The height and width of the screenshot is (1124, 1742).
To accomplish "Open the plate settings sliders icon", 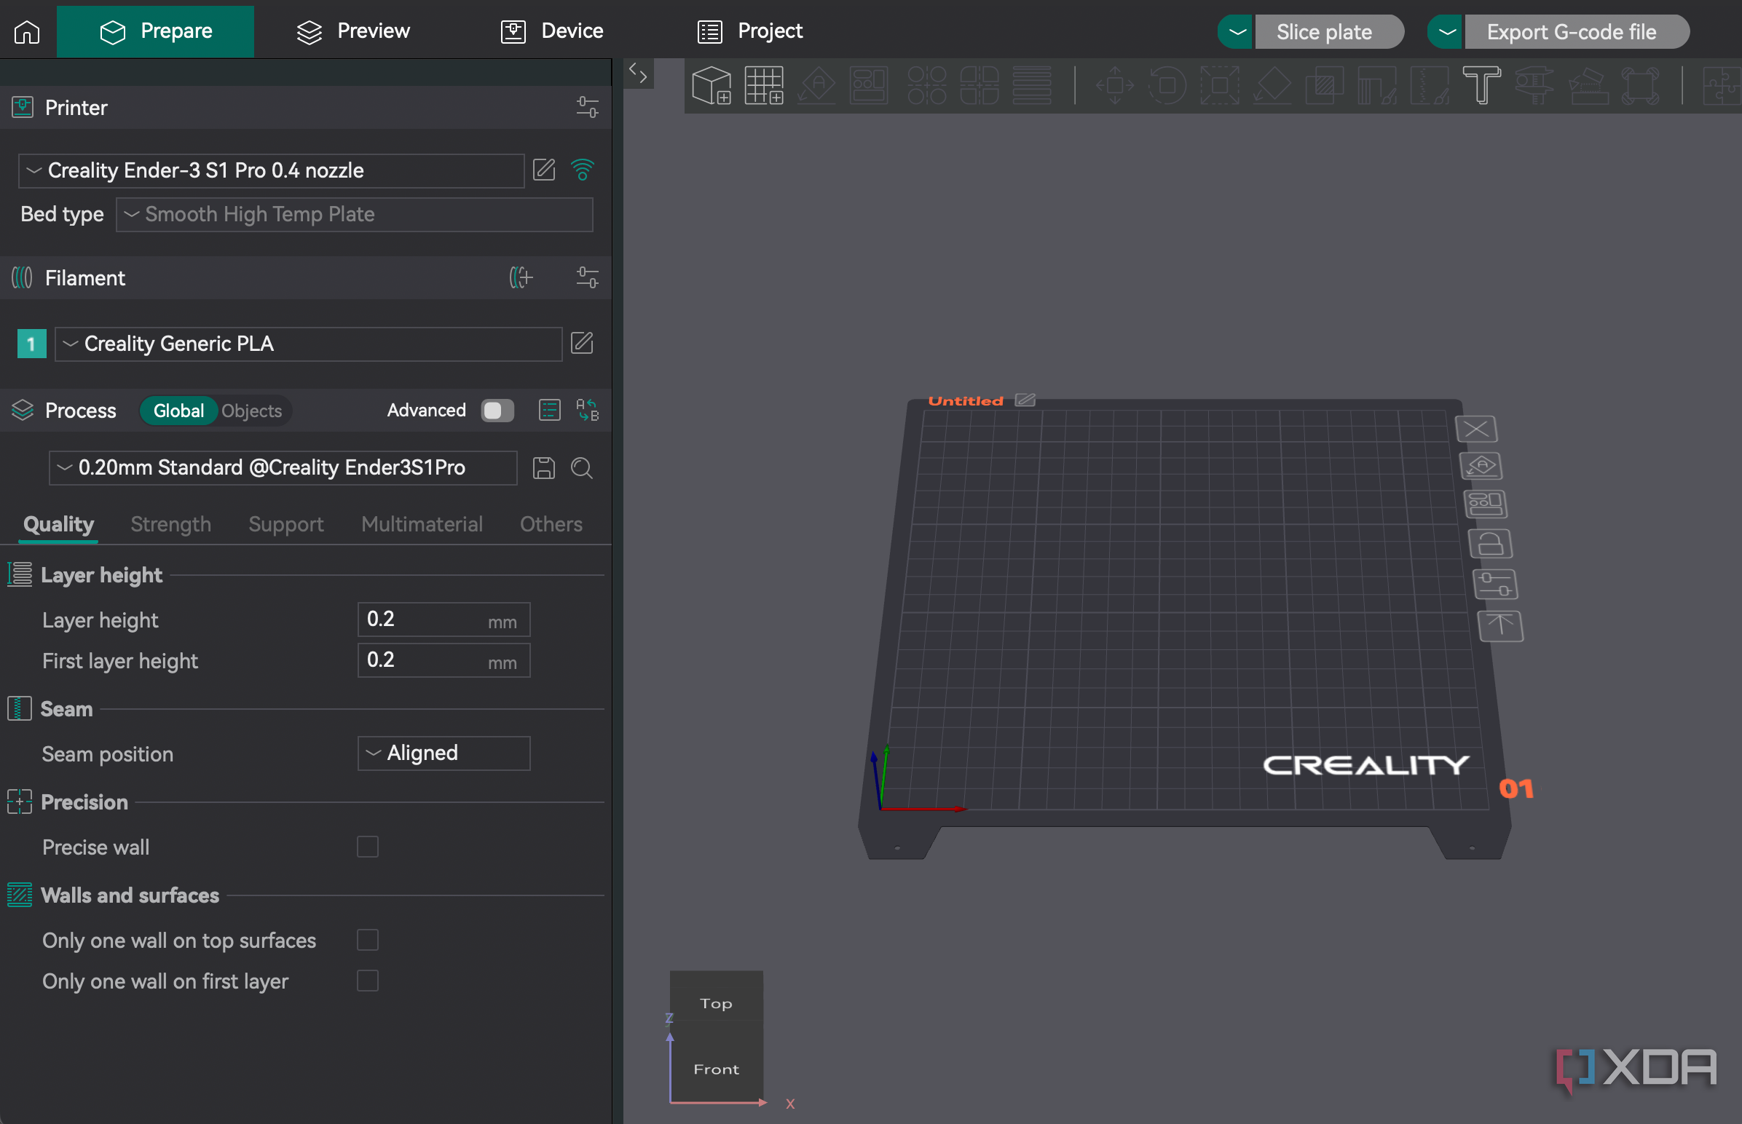I will point(1495,585).
